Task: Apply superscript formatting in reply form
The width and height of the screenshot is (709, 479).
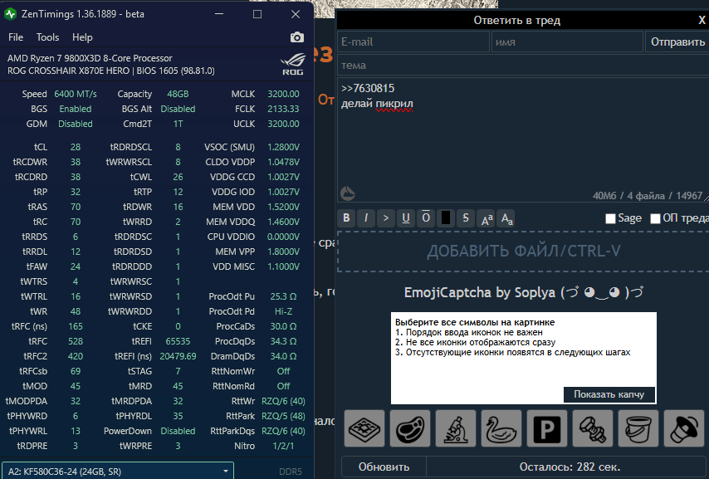Action: click(486, 218)
